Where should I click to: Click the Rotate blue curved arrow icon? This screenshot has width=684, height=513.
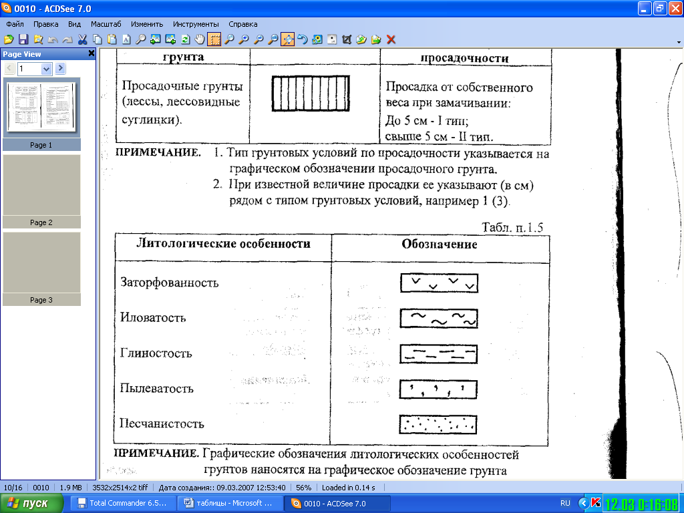click(x=303, y=39)
